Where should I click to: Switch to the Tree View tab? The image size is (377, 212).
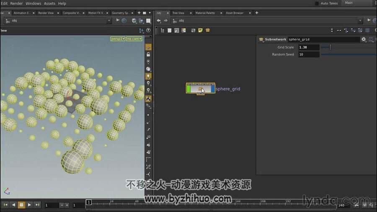point(178,13)
